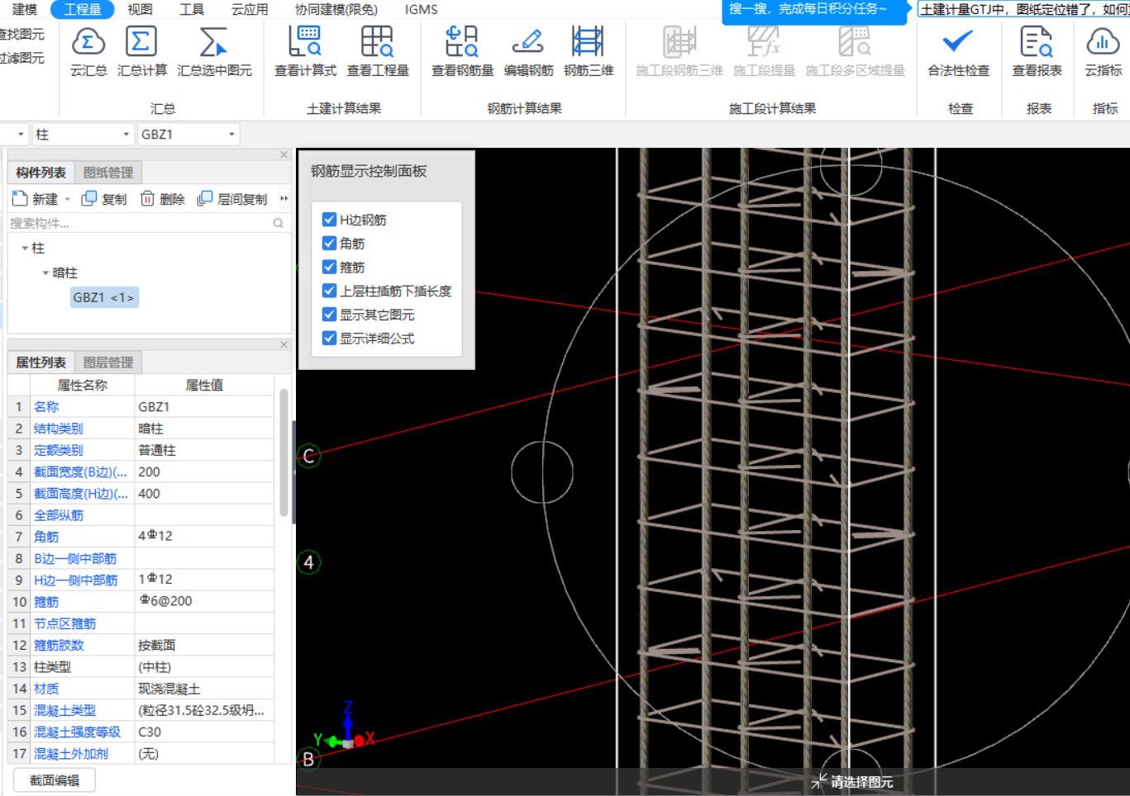The height and width of the screenshot is (796, 1130).
Task: Click 新建 new component icon
Action: [20, 198]
